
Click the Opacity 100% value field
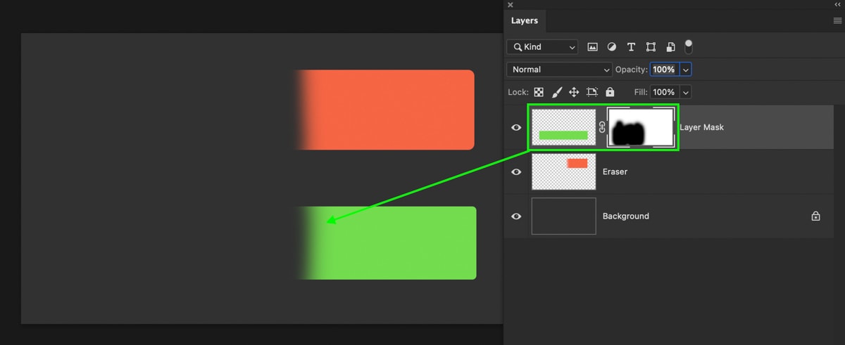[x=664, y=70]
